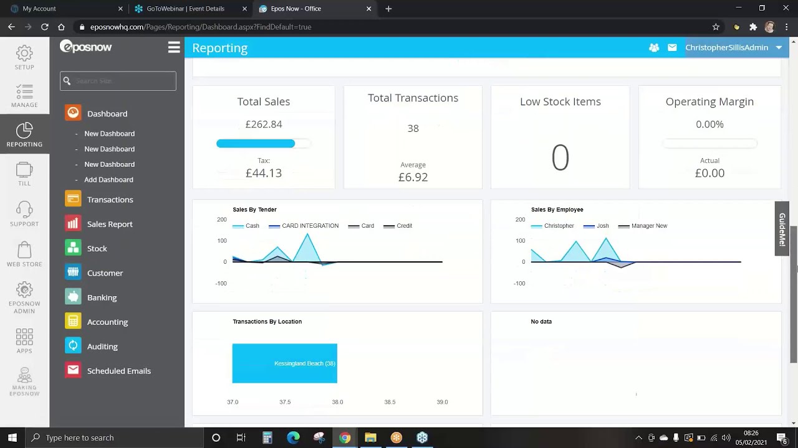Select the Epos Now - Office tab
Screen dimensions: 798x448
point(315,9)
